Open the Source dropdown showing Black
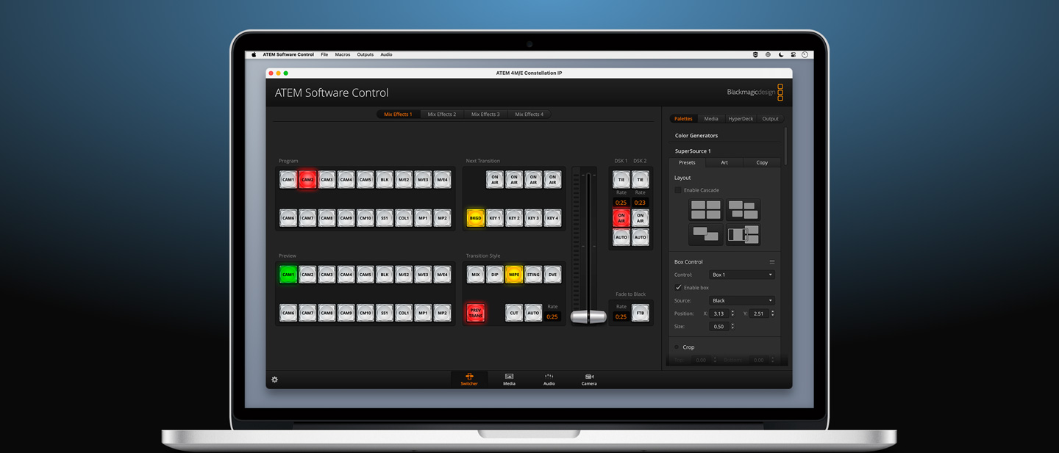 [x=741, y=300]
